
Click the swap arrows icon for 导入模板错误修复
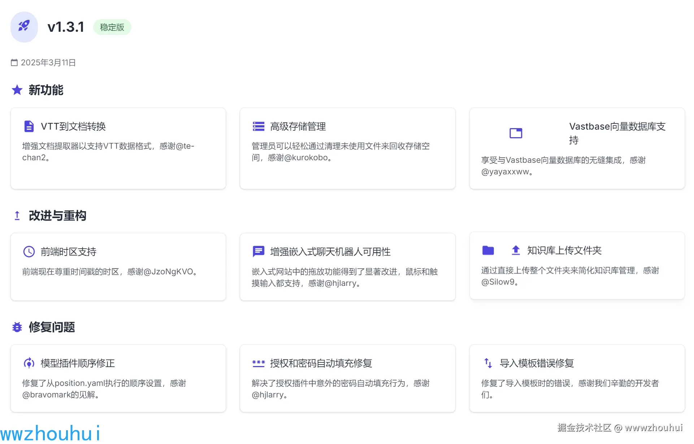pos(488,363)
